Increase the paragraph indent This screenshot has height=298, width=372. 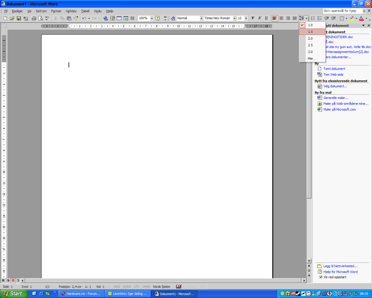tap(333, 18)
